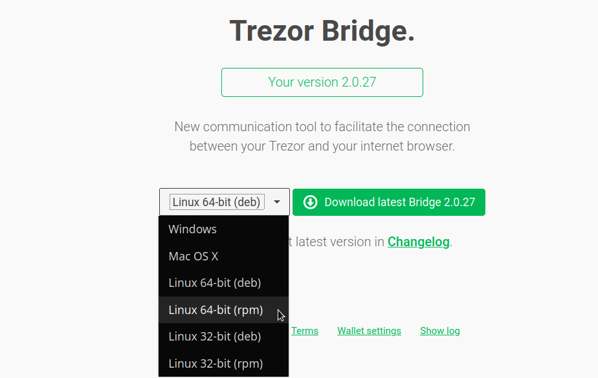
Task: Click Download latest Bridge 2.0.27 button
Action: click(x=388, y=202)
